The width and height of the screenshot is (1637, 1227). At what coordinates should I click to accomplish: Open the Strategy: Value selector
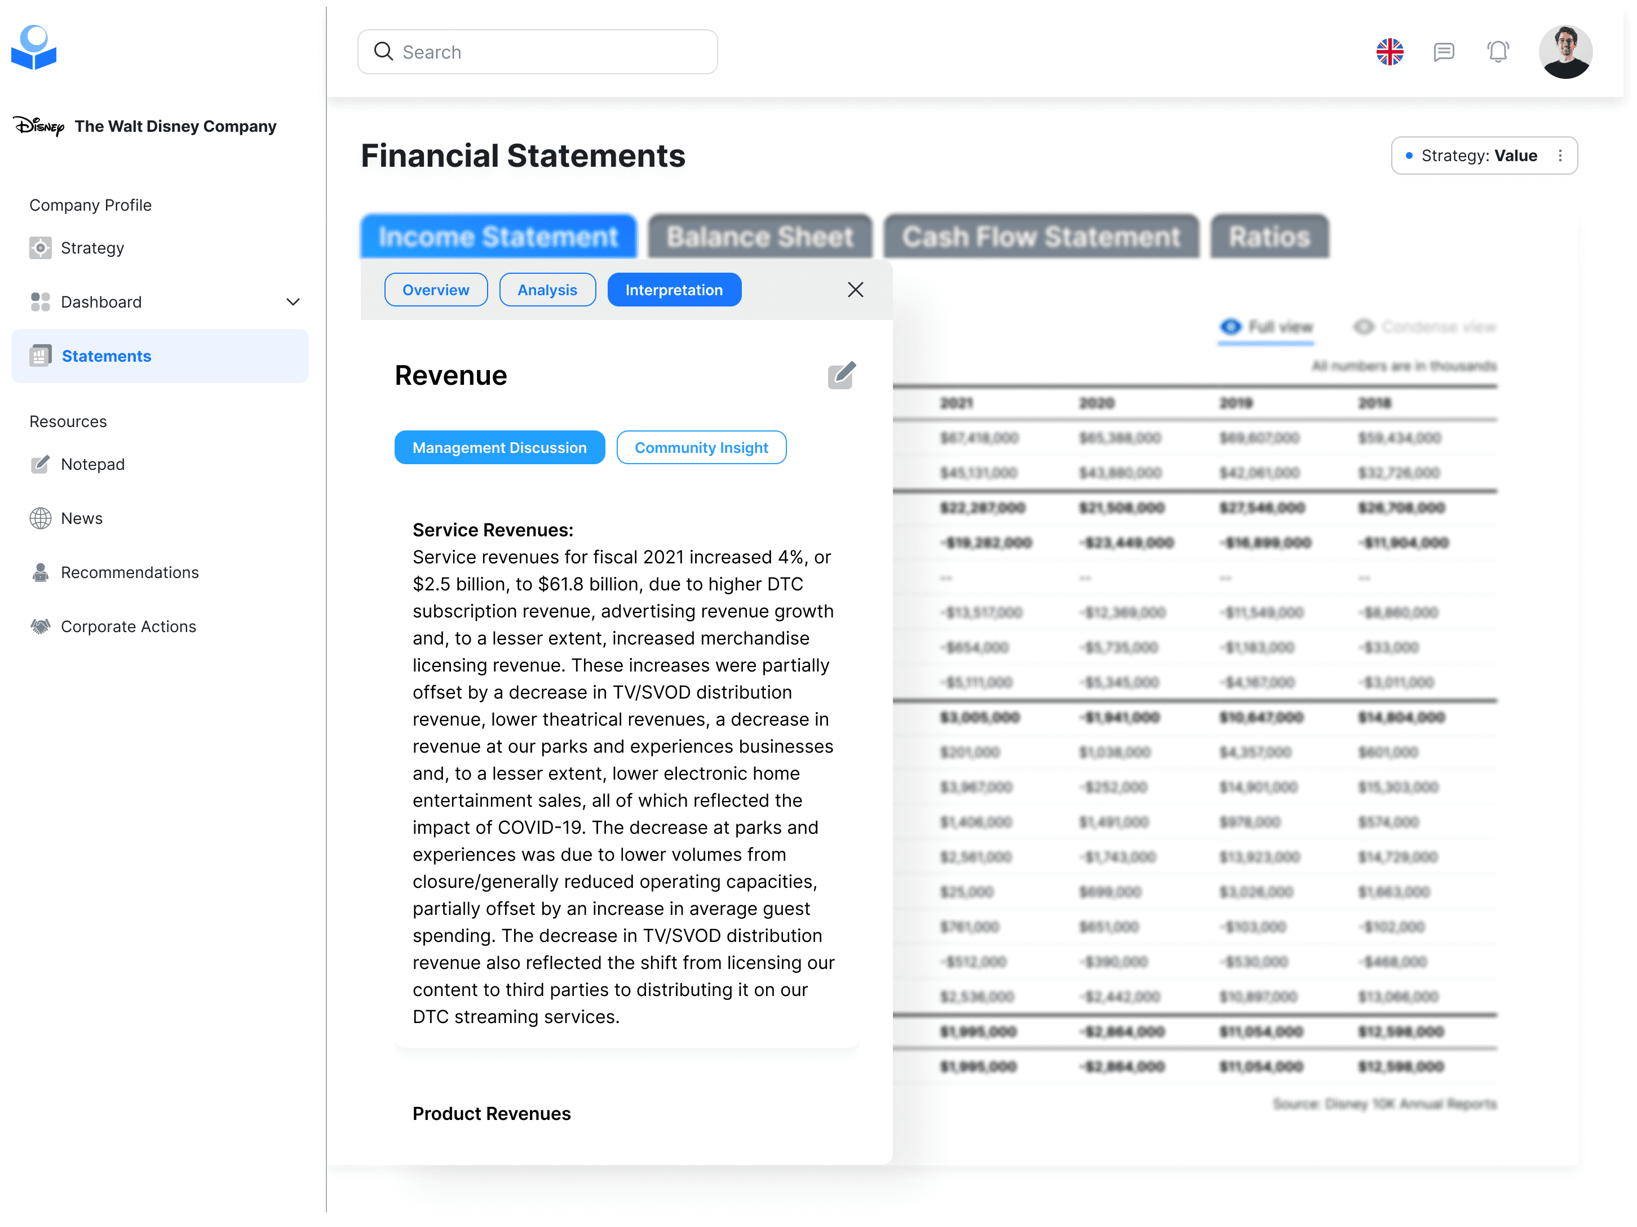[x=1484, y=155]
